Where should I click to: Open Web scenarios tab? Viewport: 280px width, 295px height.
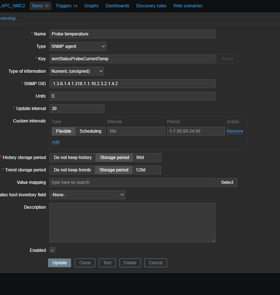pos(188,6)
